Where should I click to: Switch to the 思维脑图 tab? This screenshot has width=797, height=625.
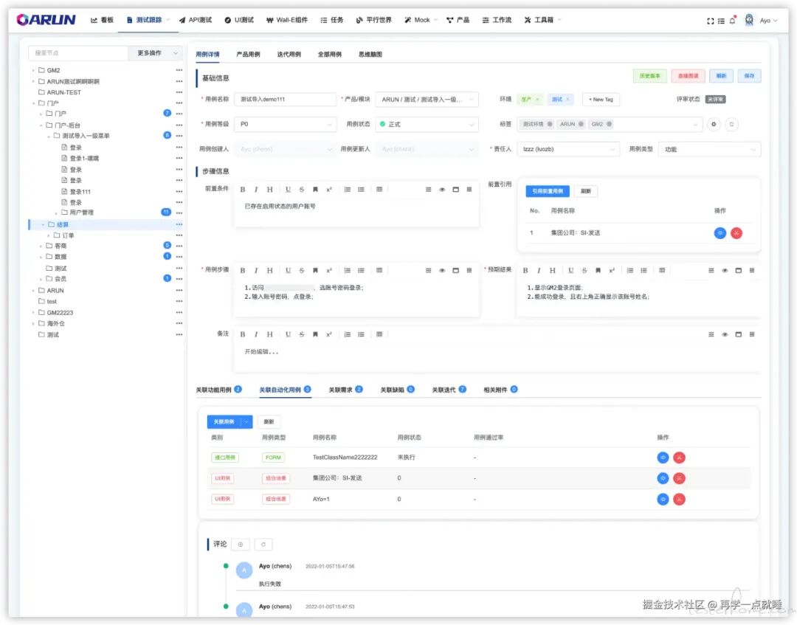(370, 55)
